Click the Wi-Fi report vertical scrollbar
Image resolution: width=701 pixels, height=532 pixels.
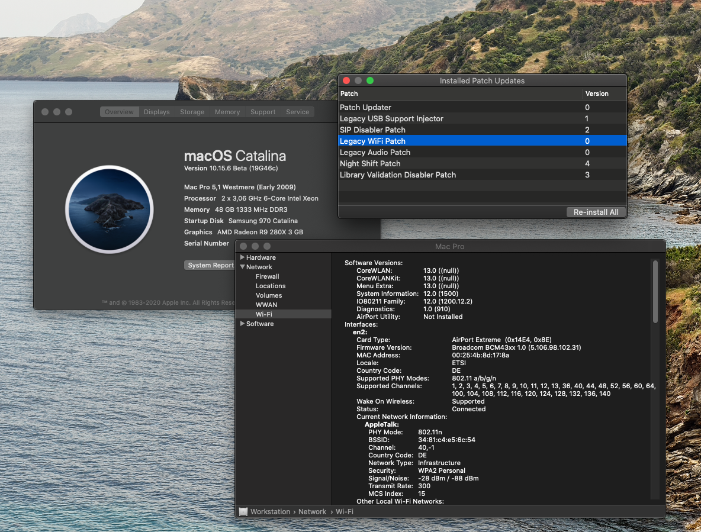pyautogui.click(x=655, y=291)
